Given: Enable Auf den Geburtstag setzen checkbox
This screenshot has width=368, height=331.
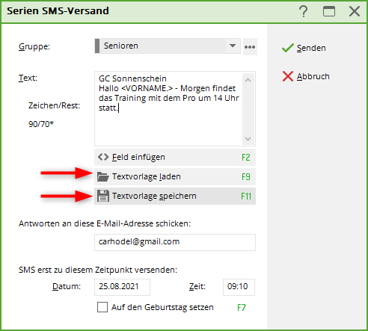Looking at the screenshot, I should point(102,307).
